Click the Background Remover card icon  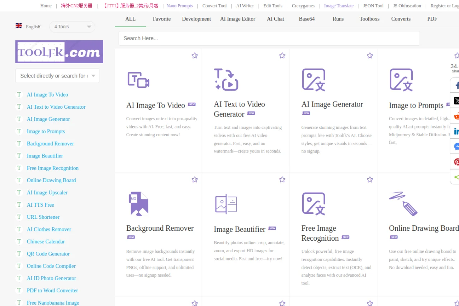pos(138,204)
